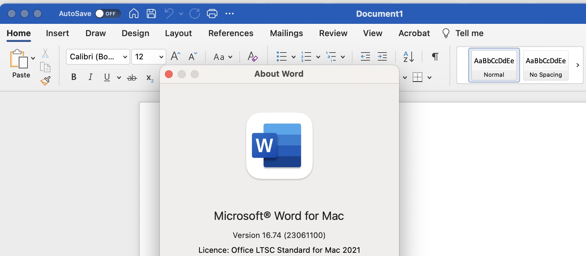Click the Print icon

tap(212, 14)
